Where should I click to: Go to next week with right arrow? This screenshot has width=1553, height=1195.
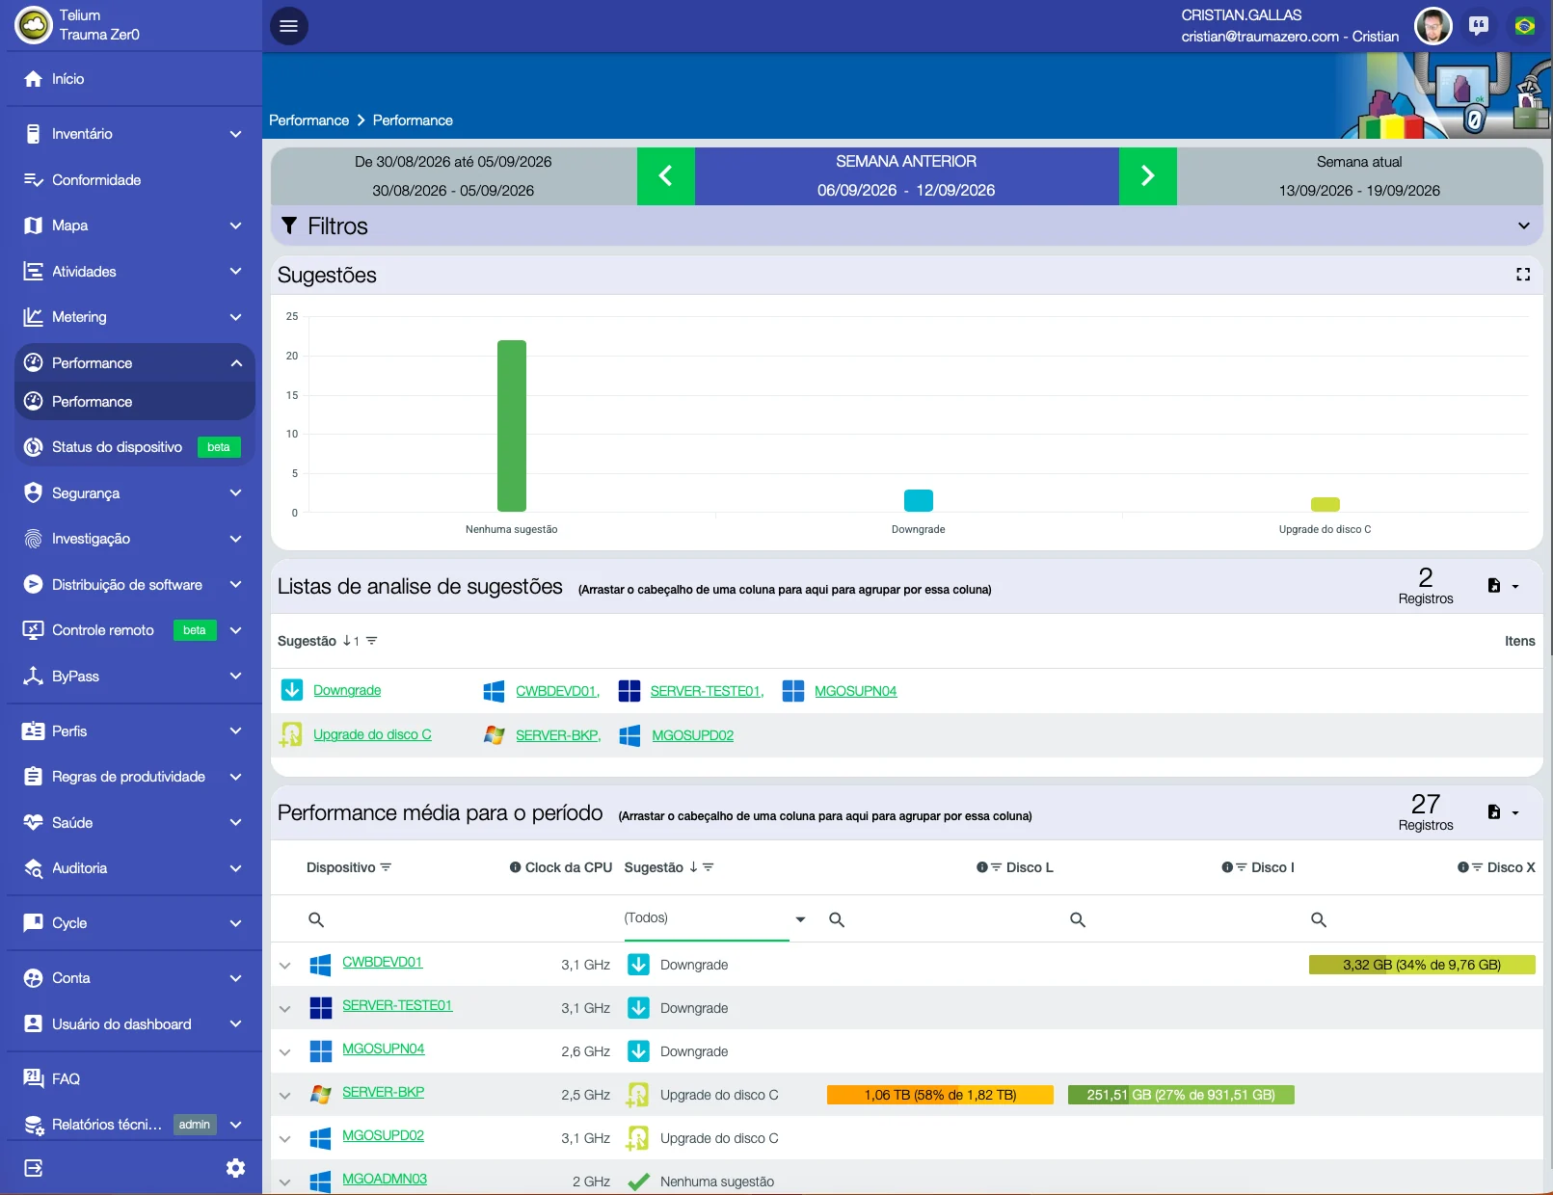point(1148,175)
